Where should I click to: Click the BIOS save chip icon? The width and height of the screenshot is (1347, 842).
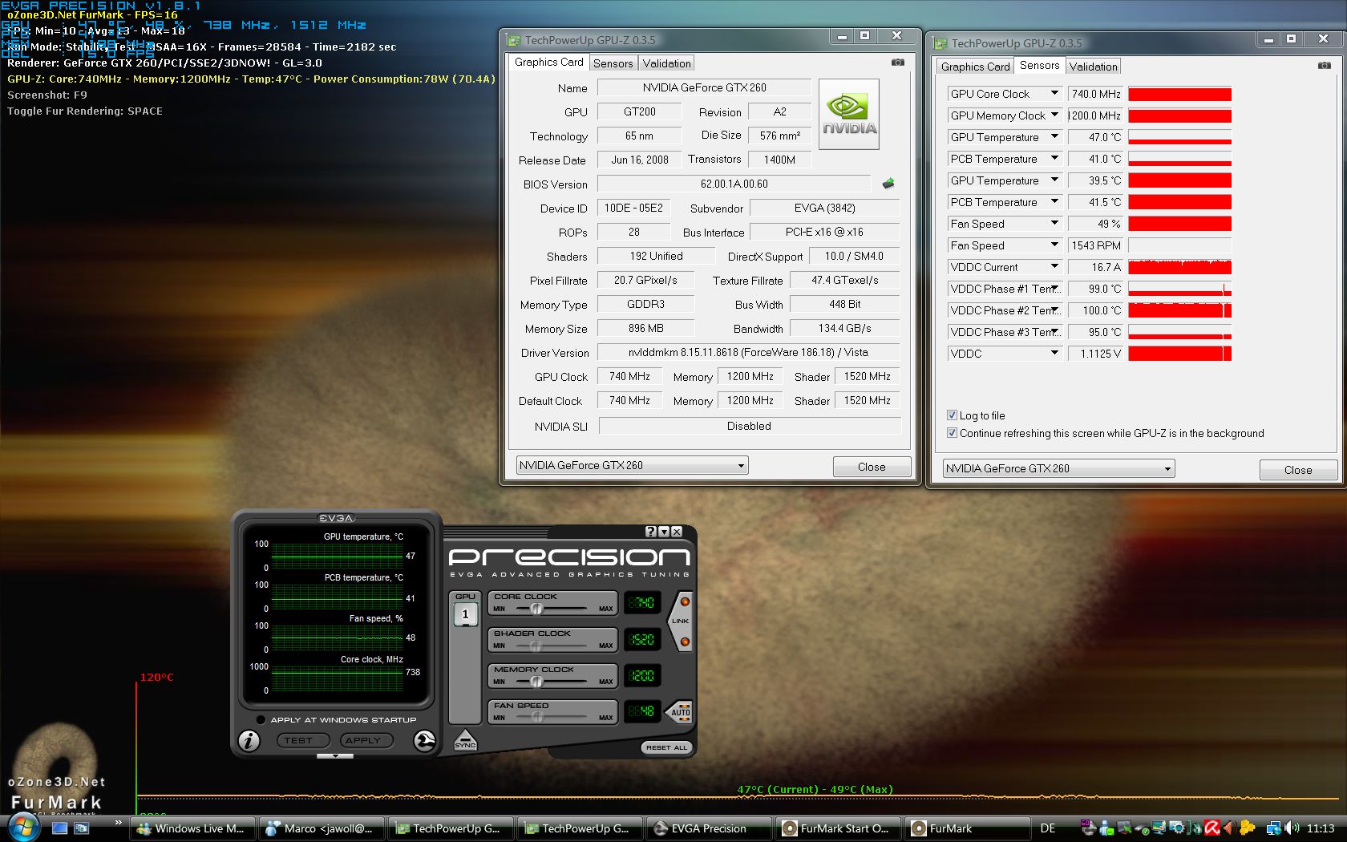click(888, 184)
